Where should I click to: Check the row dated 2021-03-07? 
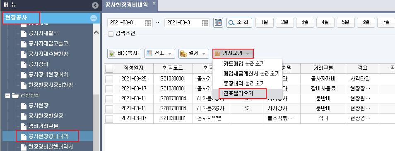pos(109,118)
